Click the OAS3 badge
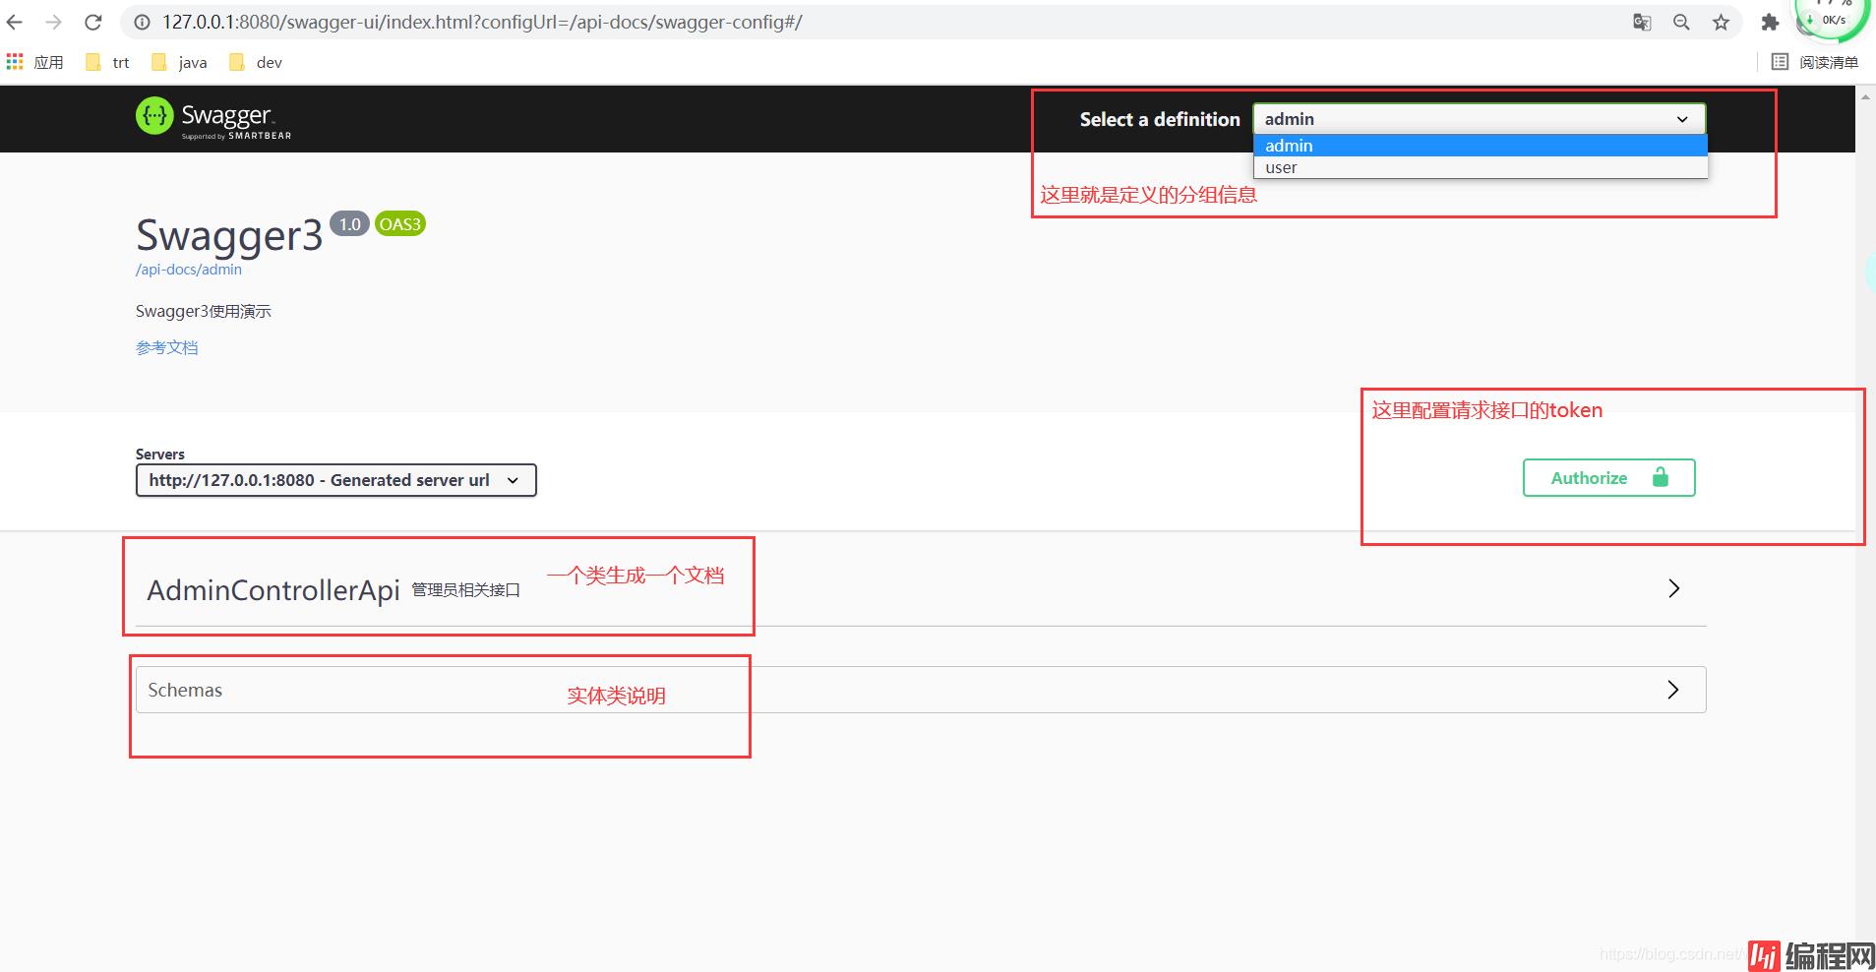Screen dimensions: 1876x972 point(399,224)
